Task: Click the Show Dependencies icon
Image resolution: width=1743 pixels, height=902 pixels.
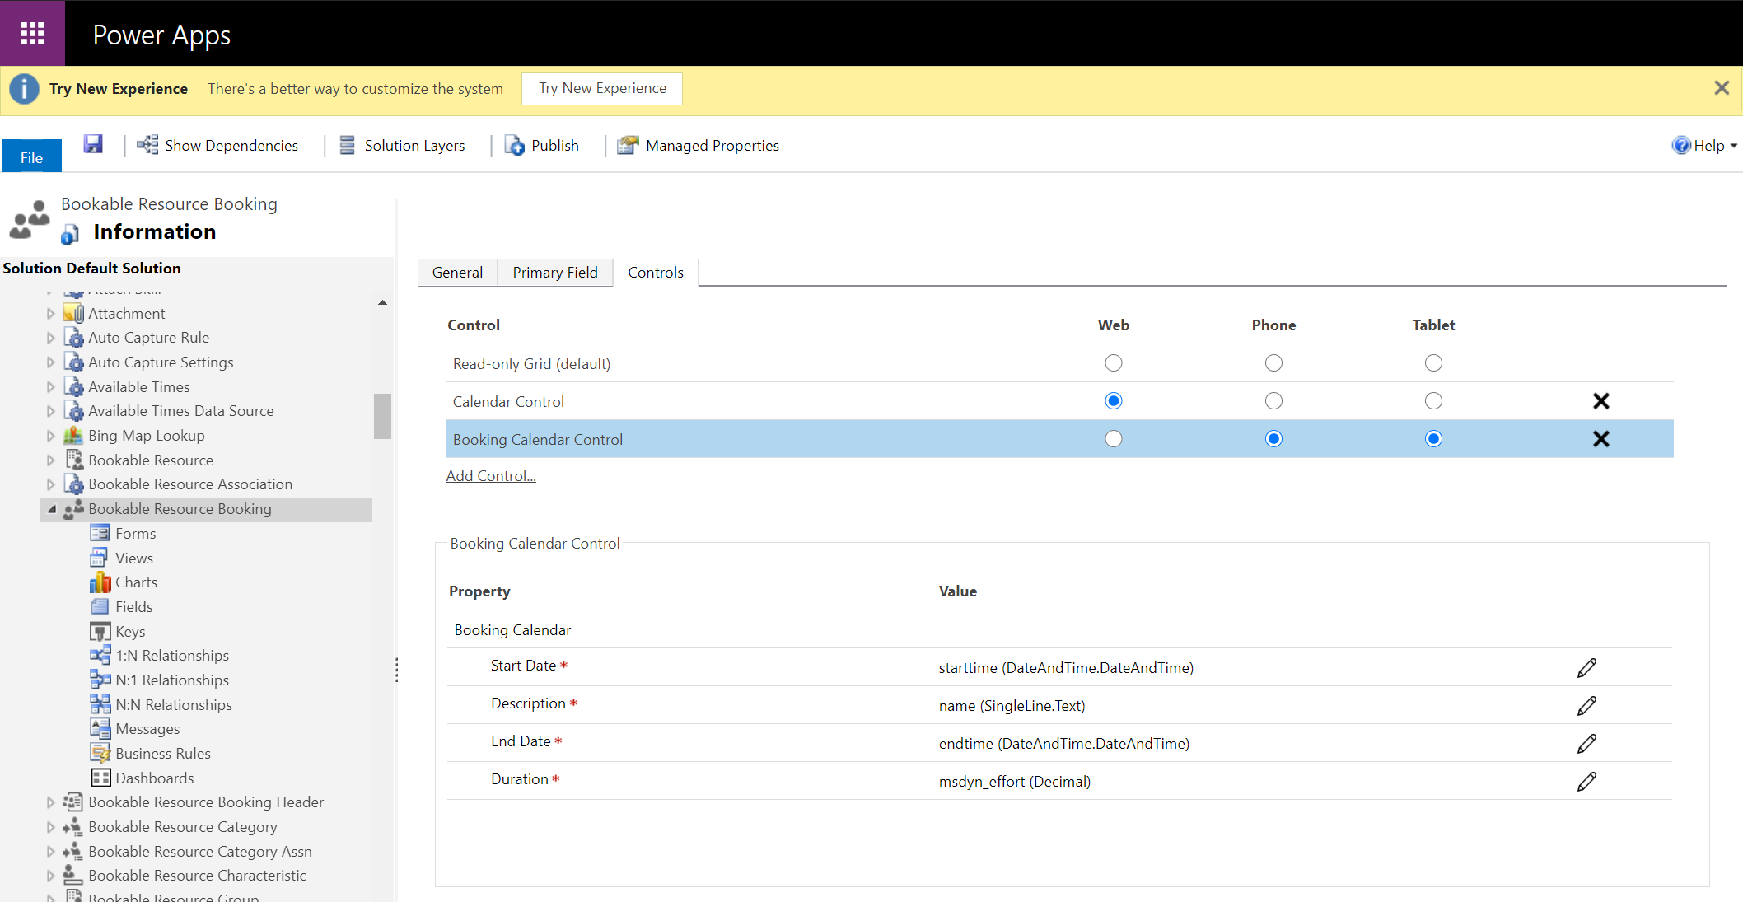Action: click(x=146, y=145)
